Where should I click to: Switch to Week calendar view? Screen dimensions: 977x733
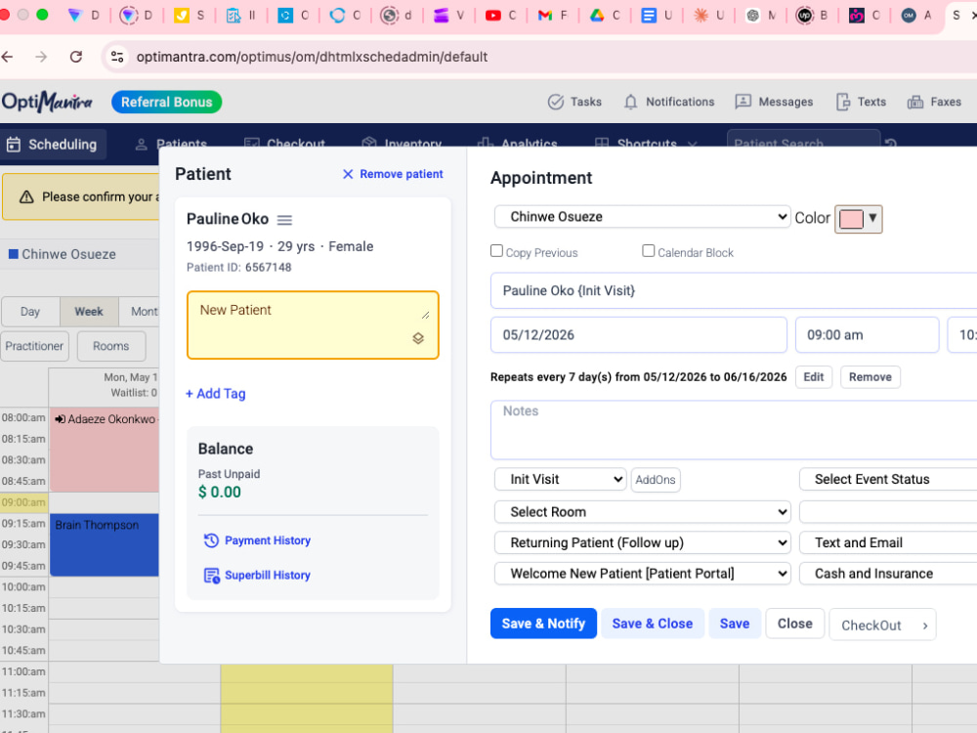click(89, 312)
